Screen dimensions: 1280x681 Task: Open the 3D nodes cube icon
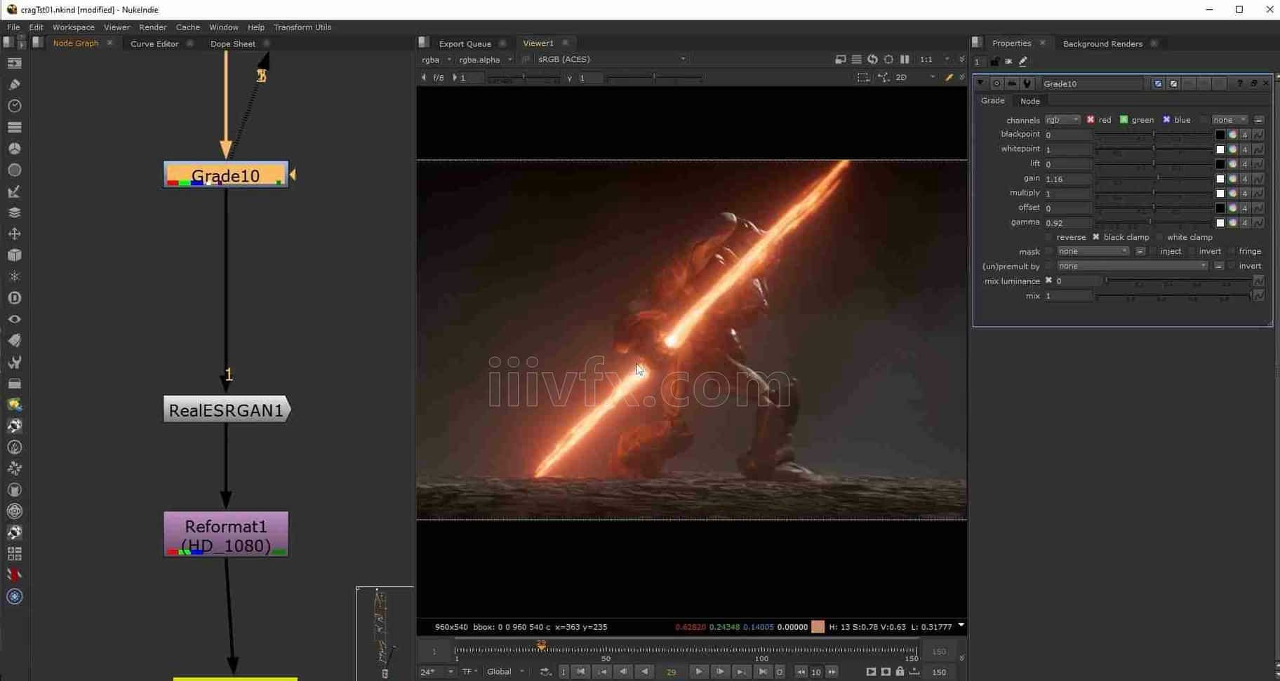(x=14, y=255)
